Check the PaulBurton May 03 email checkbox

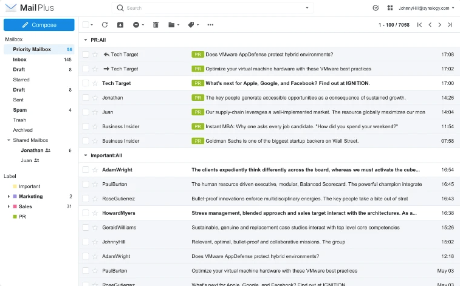click(x=85, y=271)
